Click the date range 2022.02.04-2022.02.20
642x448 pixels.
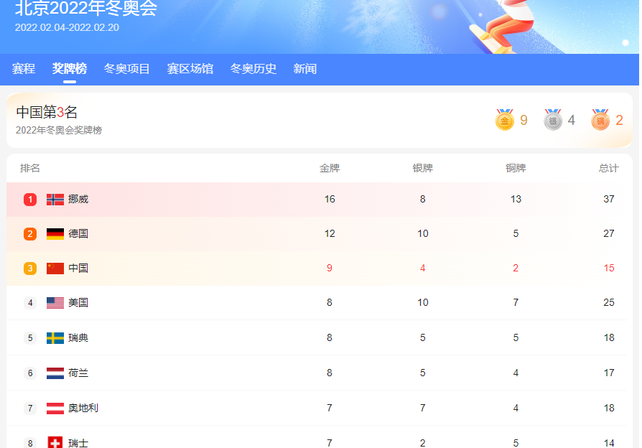tap(67, 27)
